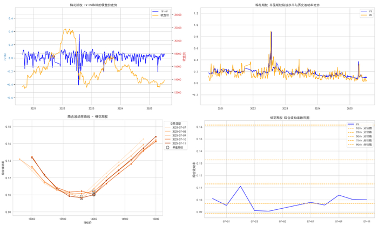Click the red 收盘价 right-axis label

[185, 56]
